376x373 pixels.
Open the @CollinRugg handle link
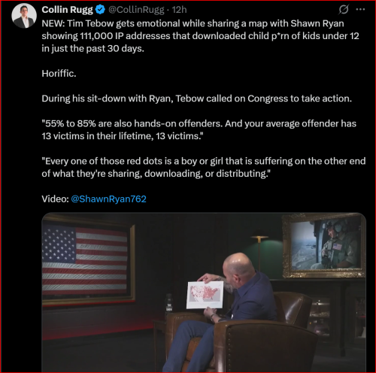click(x=136, y=10)
